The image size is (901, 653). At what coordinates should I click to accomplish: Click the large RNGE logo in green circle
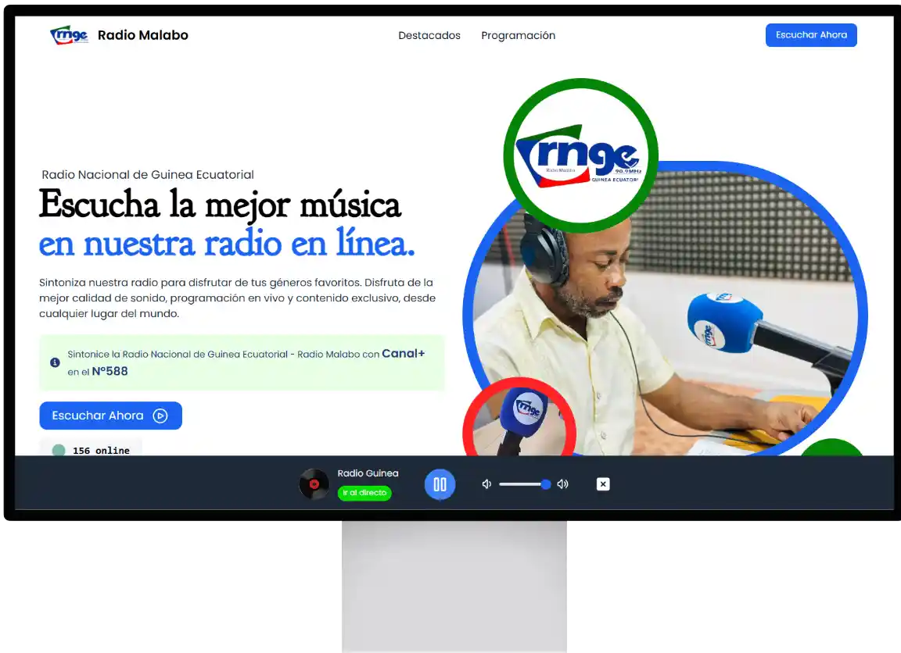click(x=580, y=155)
